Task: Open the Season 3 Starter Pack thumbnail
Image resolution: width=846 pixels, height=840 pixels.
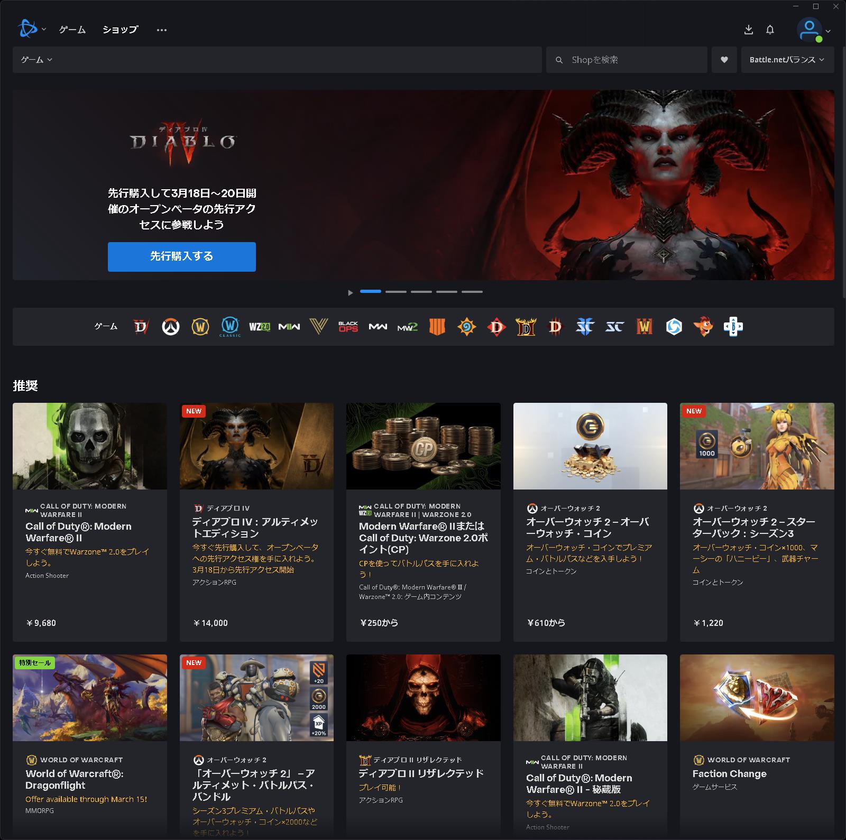Action: point(757,446)
